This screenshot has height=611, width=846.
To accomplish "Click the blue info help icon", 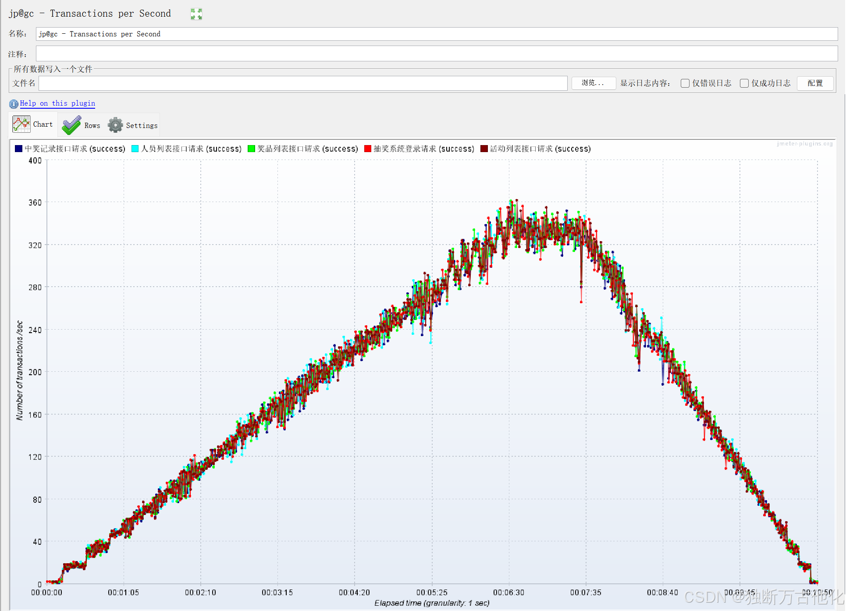I will (x=14, y=104).
